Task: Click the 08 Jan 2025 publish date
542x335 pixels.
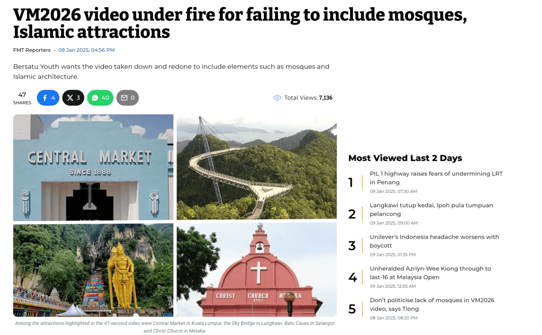Action: click(86, 50)
